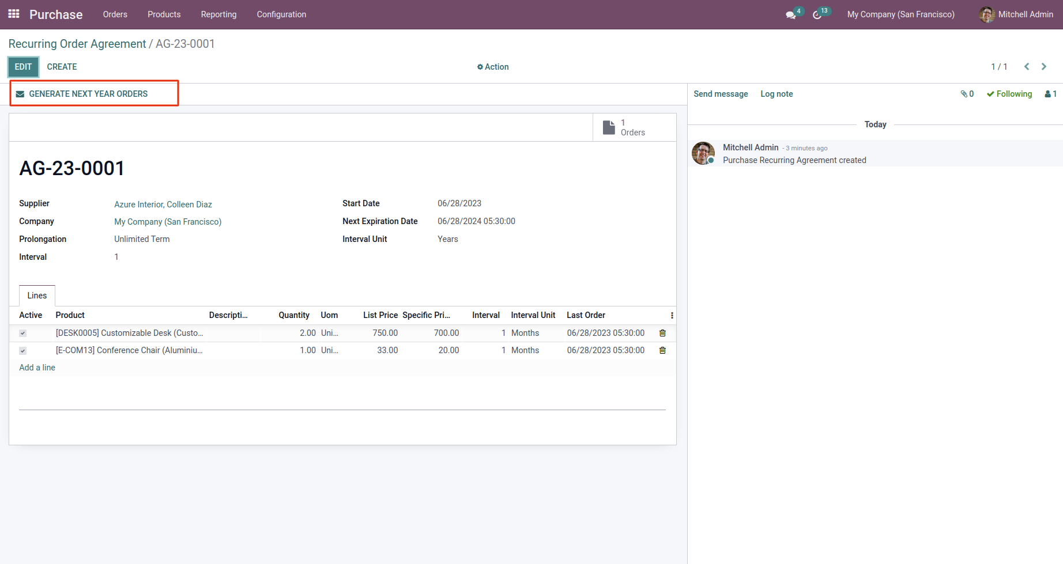This screenshot has width=1063, height=564.
Task: Open the Mitchell Admin user menu
Action: tap(1016, 14)
